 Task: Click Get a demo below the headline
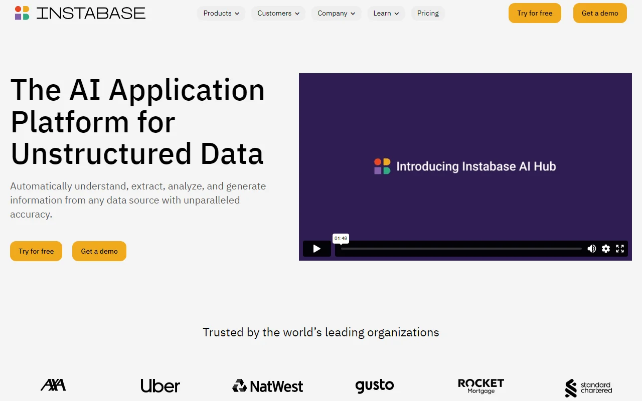pyautogui.click(x=99, y=251)
